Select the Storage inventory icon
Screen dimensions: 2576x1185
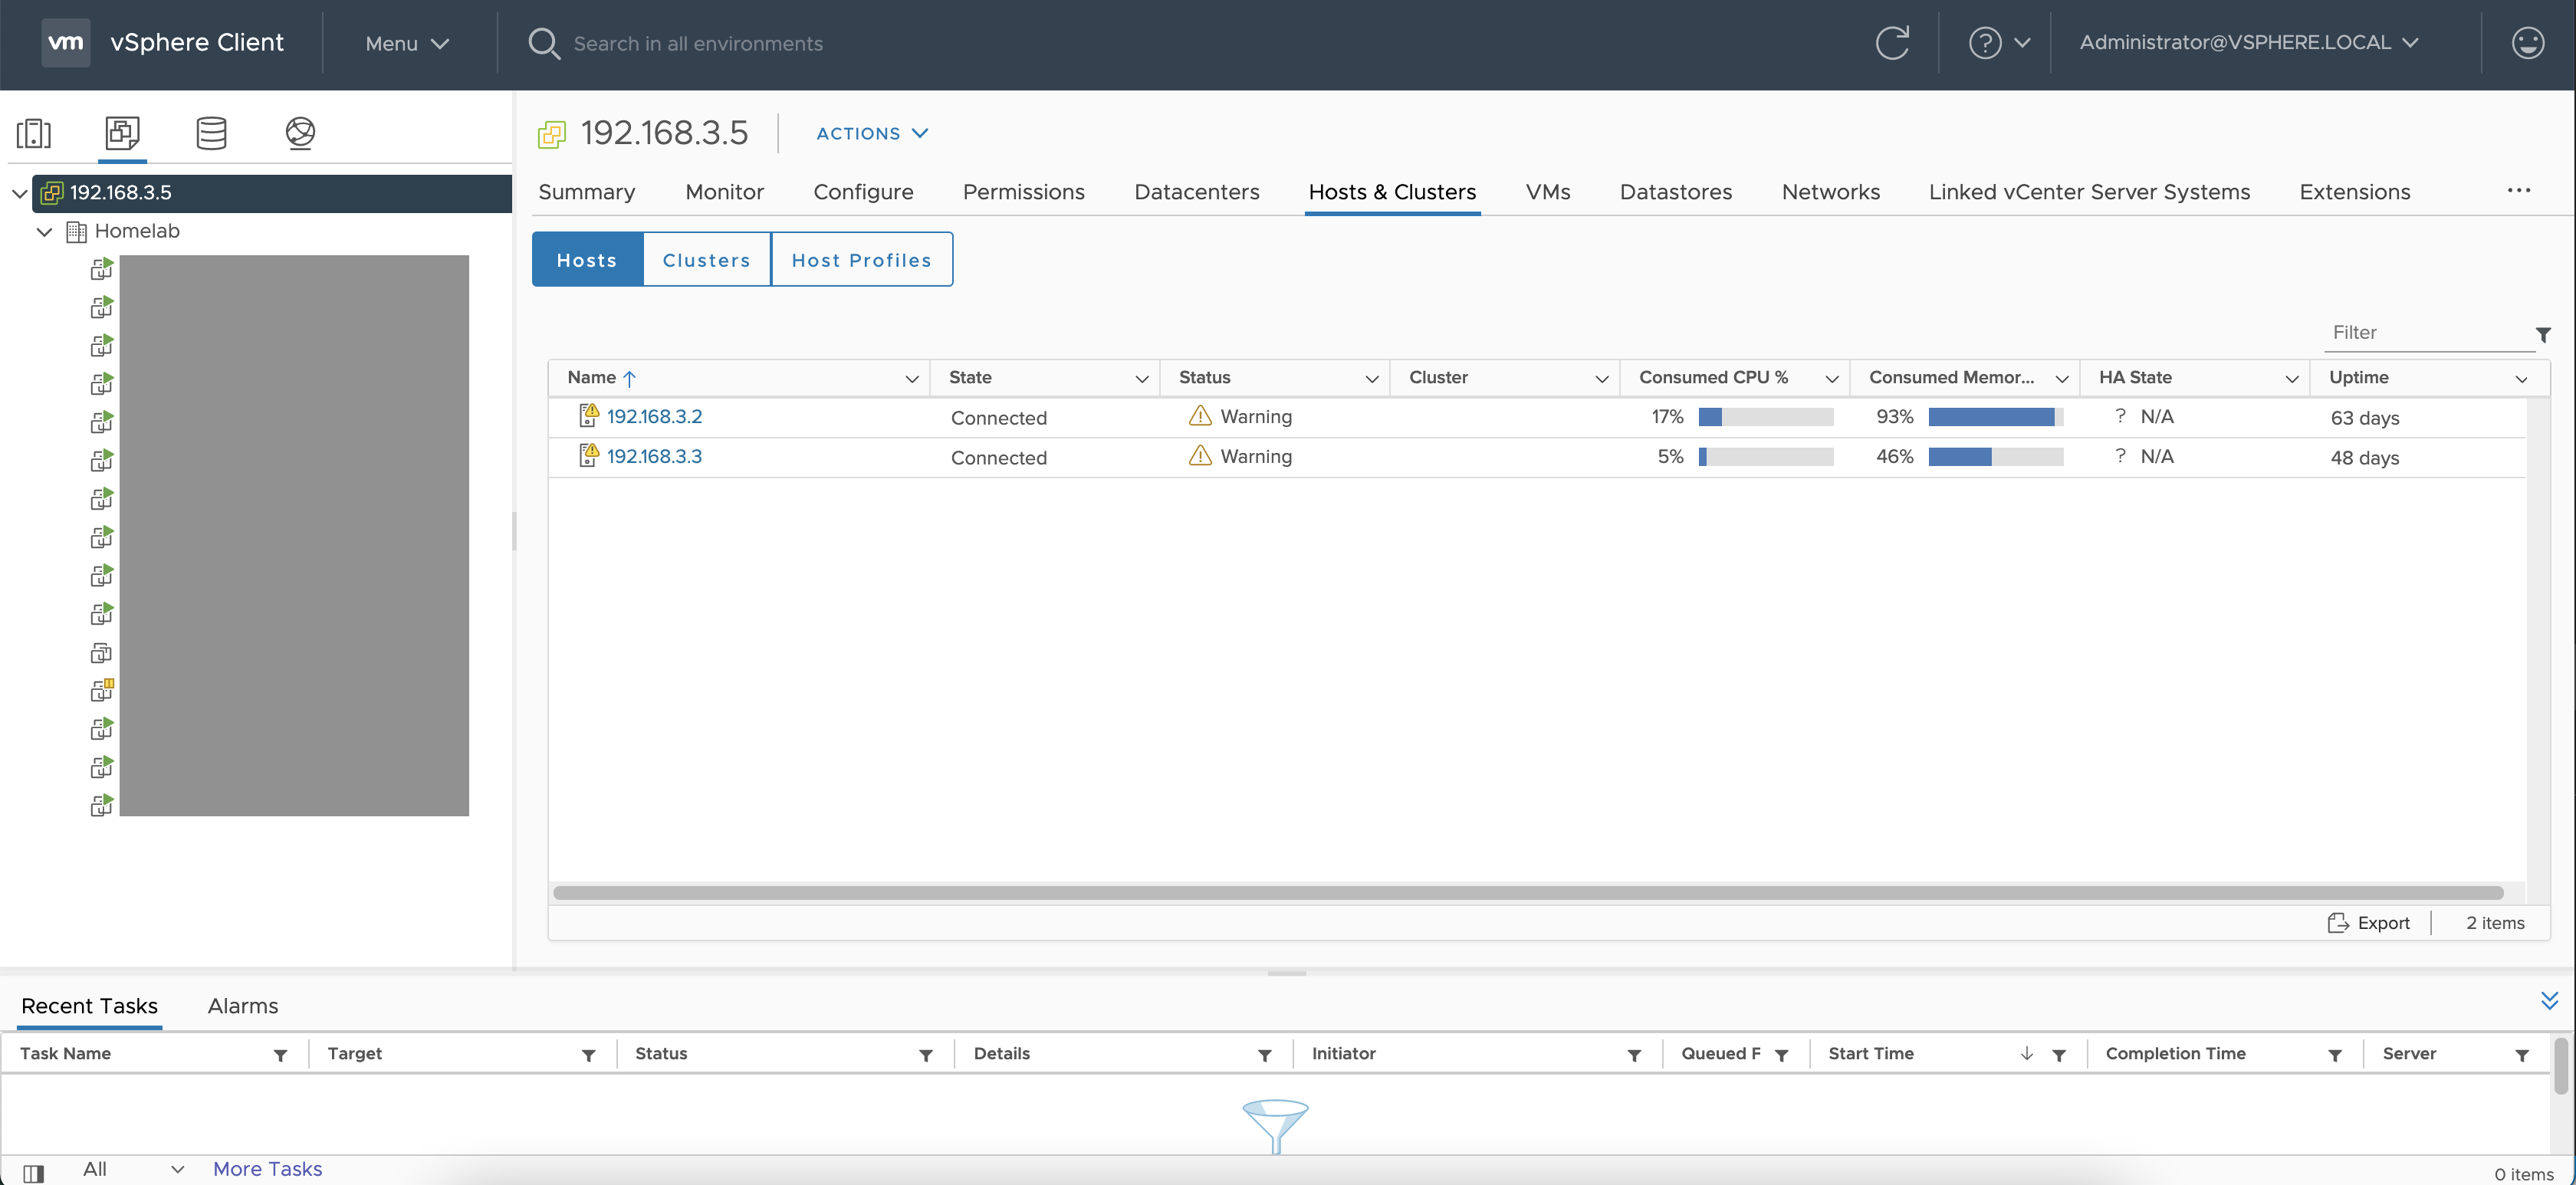pos(211,133)
